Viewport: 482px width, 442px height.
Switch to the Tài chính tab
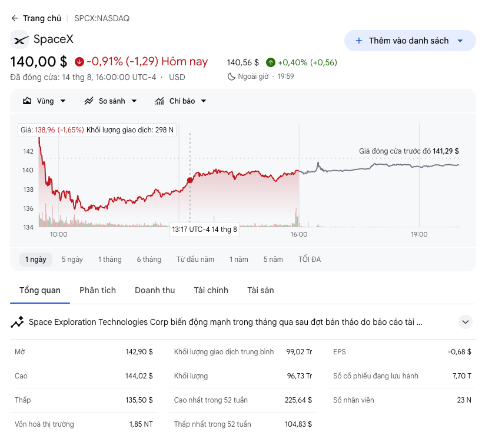(211, 290)
